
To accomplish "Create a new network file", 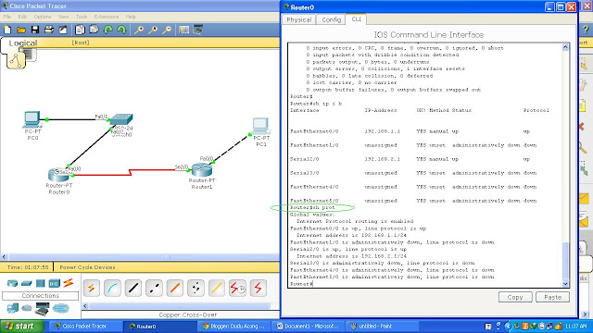I will point(7,30).
